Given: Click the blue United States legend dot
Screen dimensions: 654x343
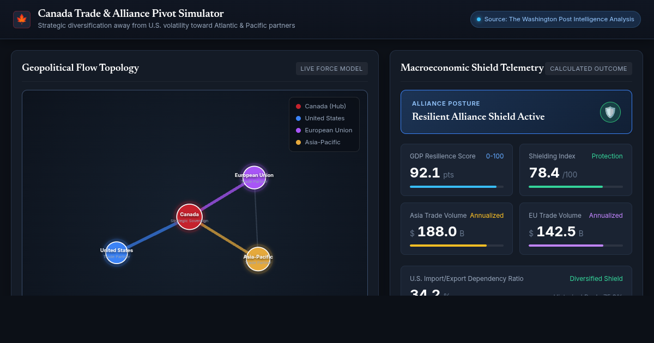Looking at the screenshot, I should pyautogui.click(x=298, y=118).
